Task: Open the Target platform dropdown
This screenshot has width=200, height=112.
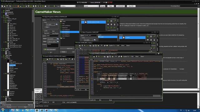Action: pos(68,6)
